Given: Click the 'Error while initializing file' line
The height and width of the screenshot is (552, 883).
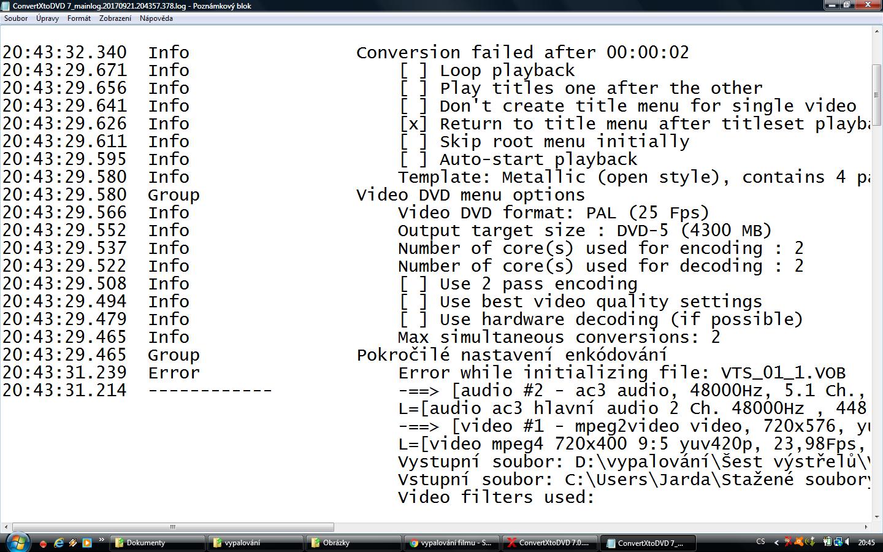Looking at the screenshot, I should pyautogui.click(x=622, y=373).
